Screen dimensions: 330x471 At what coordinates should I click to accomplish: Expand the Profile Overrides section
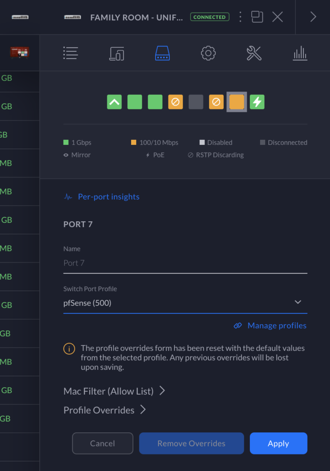pyautogui.click(x=104, y=410)
